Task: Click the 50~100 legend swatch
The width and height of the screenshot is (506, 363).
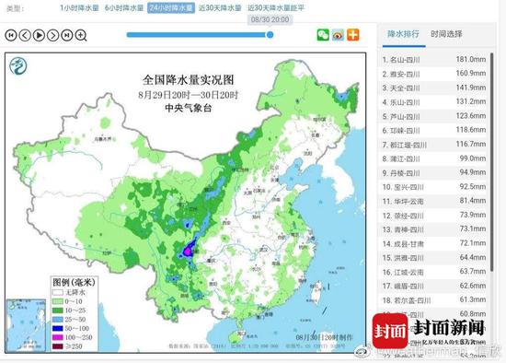Action: [58, 328]
